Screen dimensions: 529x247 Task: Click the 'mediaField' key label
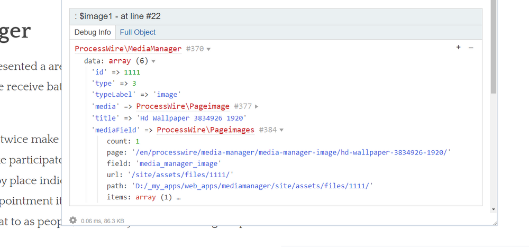pos(116,130)
